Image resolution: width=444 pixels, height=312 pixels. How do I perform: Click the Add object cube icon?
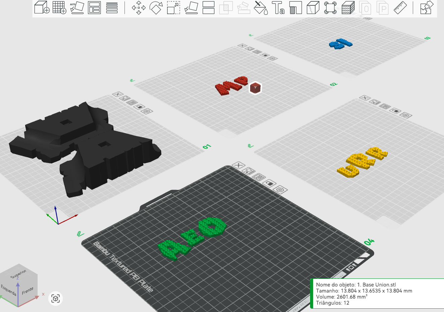pos(42,7)
